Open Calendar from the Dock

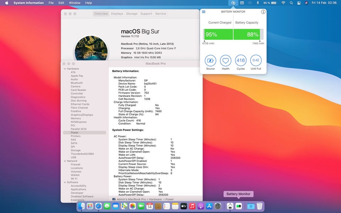click(x=150, y=206)
